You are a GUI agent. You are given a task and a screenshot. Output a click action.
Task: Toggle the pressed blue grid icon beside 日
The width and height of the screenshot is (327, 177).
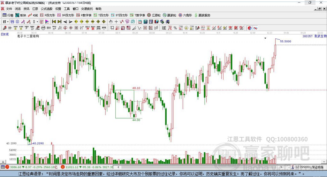pos(12,22)
